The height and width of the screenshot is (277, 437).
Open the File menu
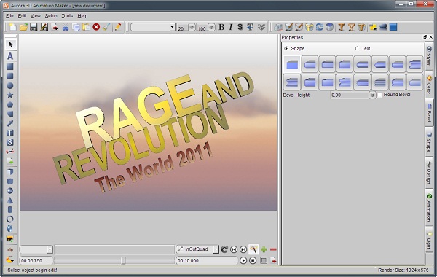pyautogui.click(x=9, y=16)
